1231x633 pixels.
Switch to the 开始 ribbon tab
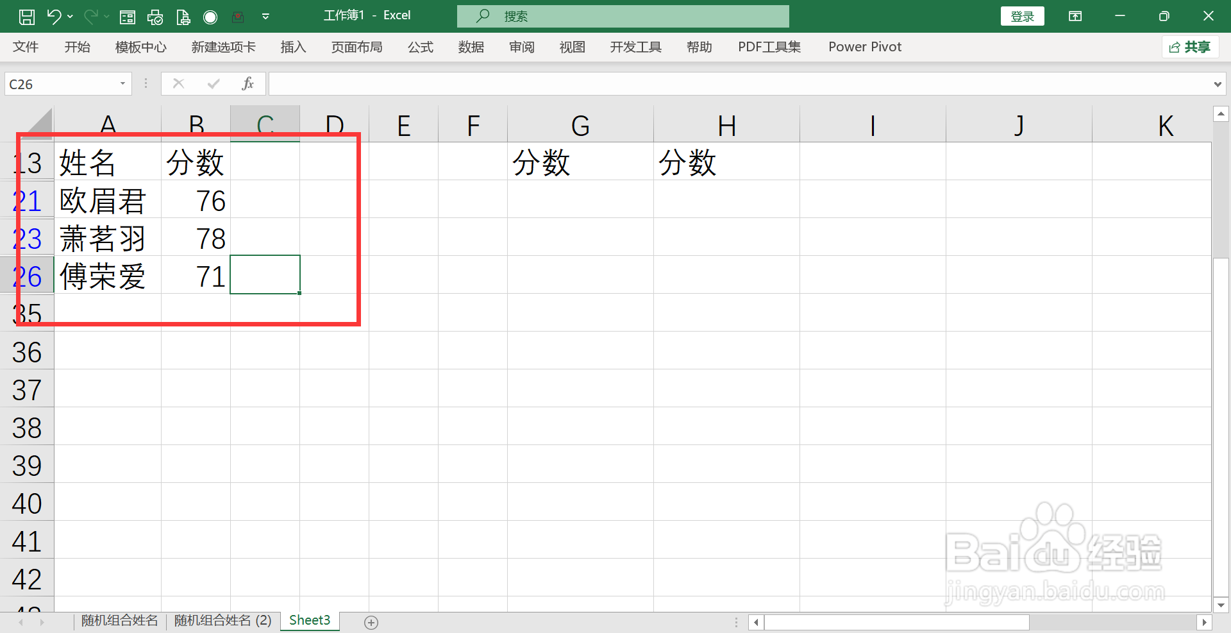78,47
